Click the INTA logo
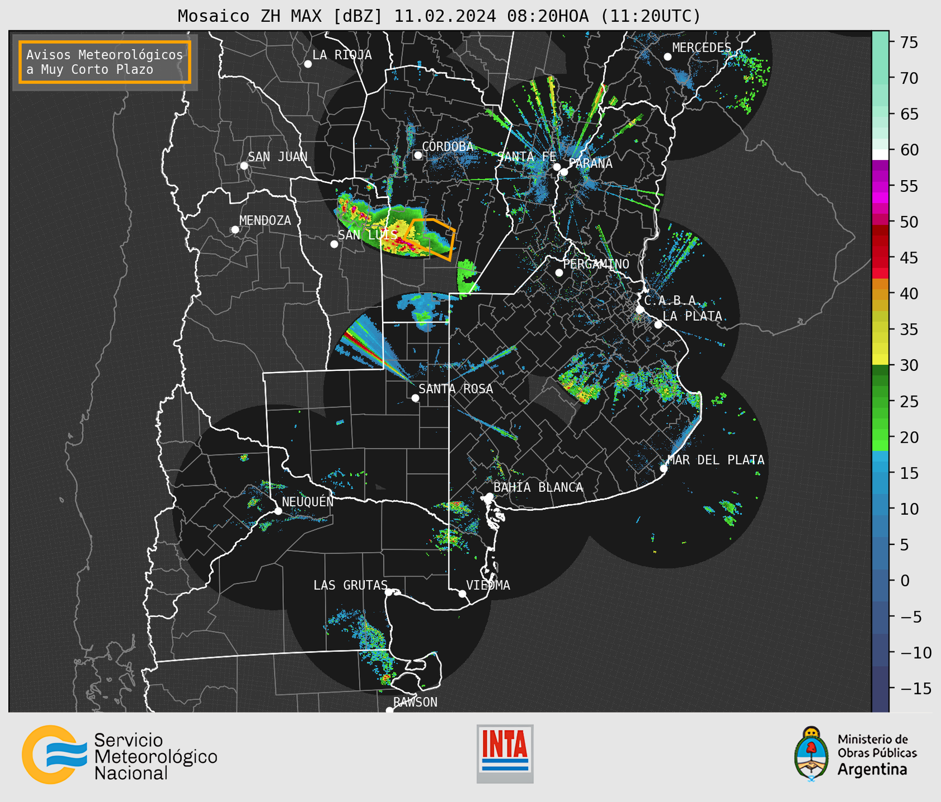The width and height of the screenshot is (941, 802). tap(505, 753)
